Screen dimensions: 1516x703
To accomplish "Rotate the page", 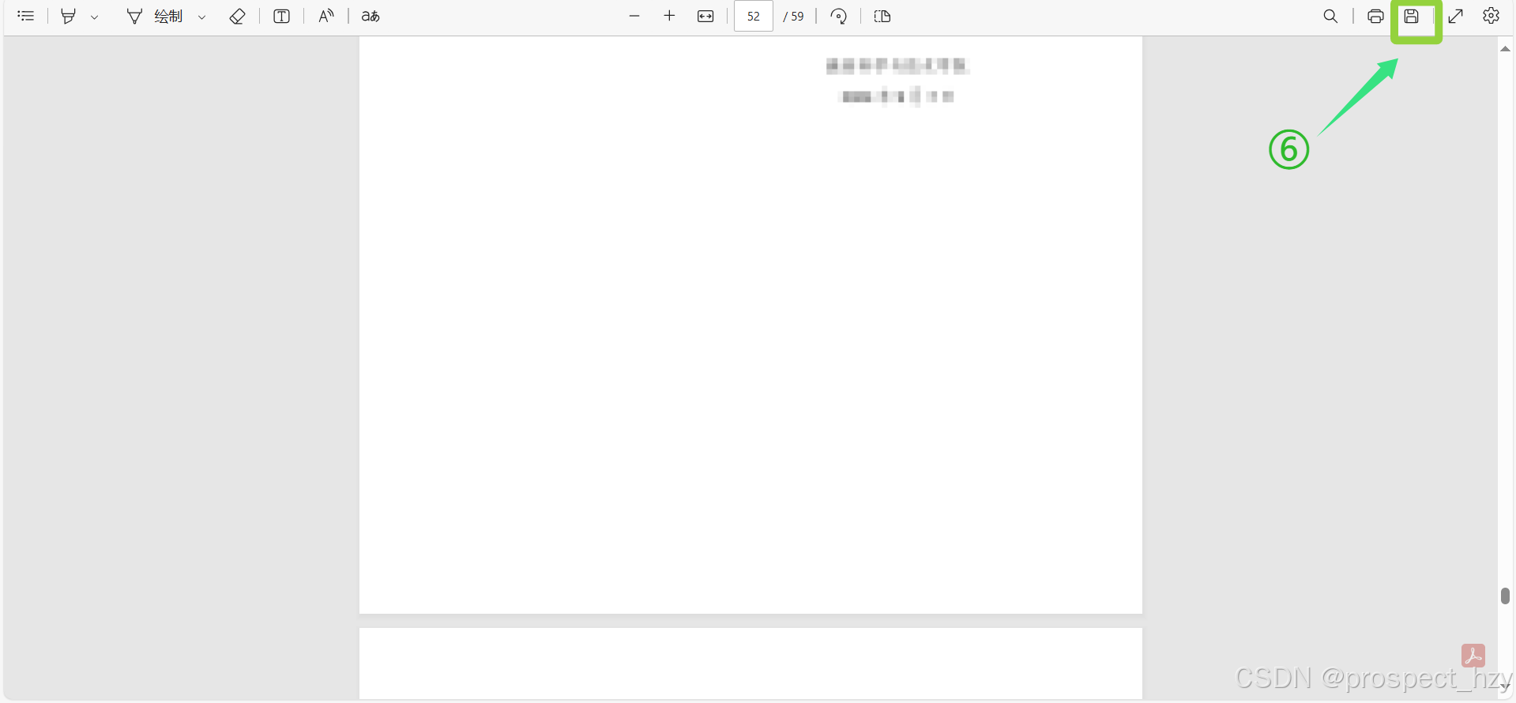I will click(839, 16).
